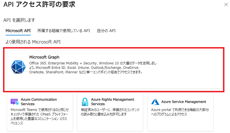
Task: Click the API を選択します label
Action: point(19,20)
